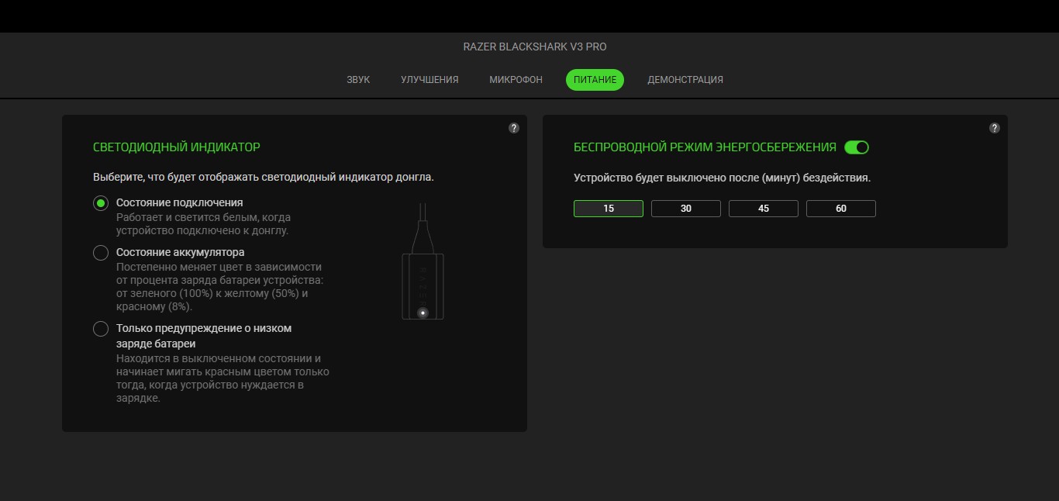
Task: Select the ПИТАНИЕ tab
Action: coord(595,80)
